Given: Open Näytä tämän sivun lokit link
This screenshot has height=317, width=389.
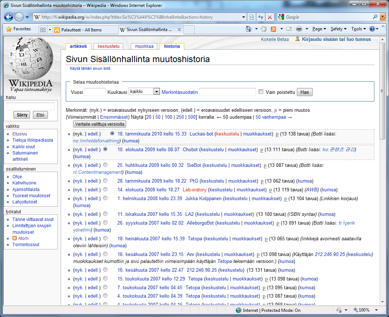Looking at the screenshot, I should coord(90,68).
